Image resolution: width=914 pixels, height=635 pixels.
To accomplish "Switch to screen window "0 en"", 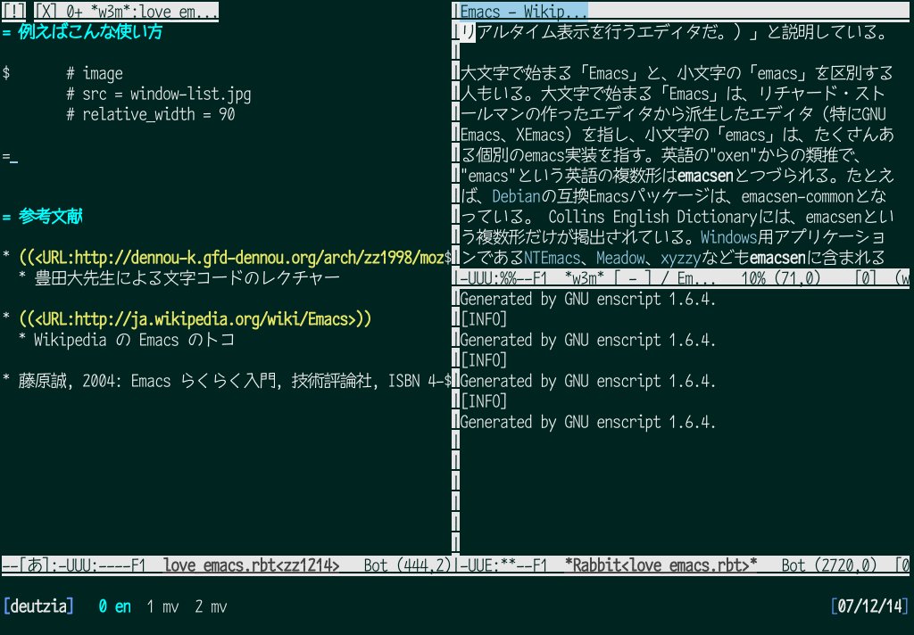I will pyautogui.click(x=115, y=606).
